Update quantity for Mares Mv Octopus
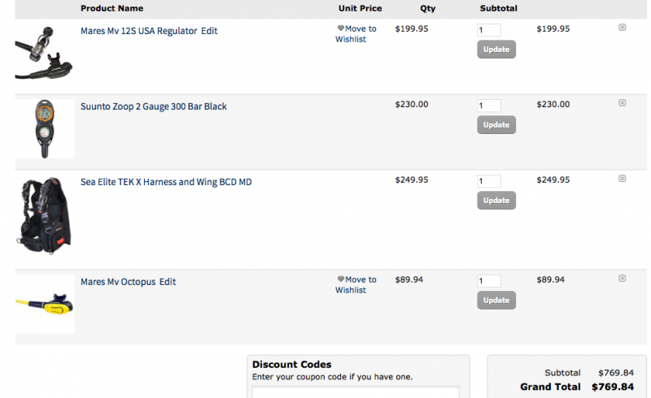The width and height of the screenshot is (651, 398). [x=496, y=301]
